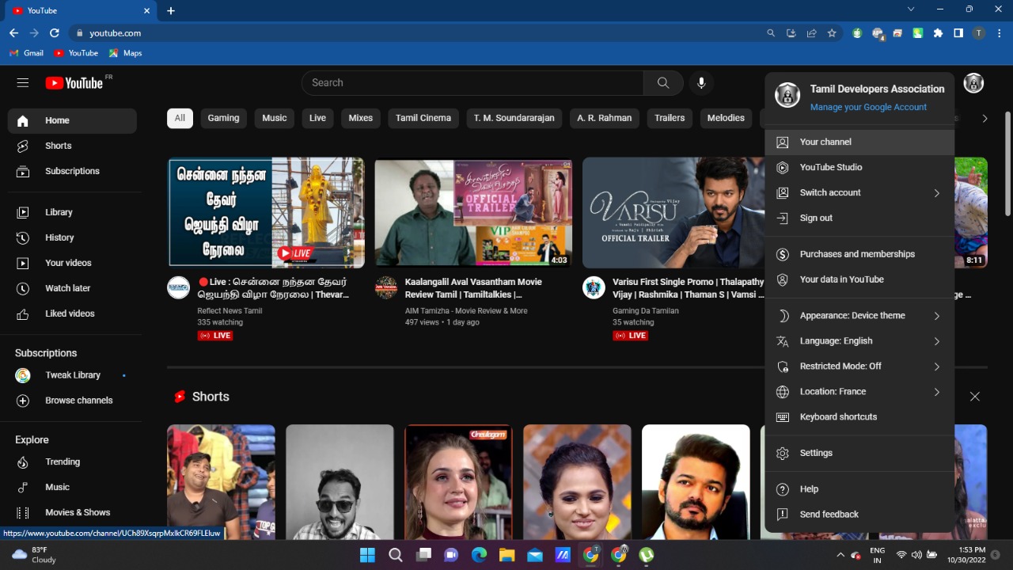The height and width of the screenshot is (570, 1013).
Task: Open Windows Start menu
Action: tap(368, 555)
